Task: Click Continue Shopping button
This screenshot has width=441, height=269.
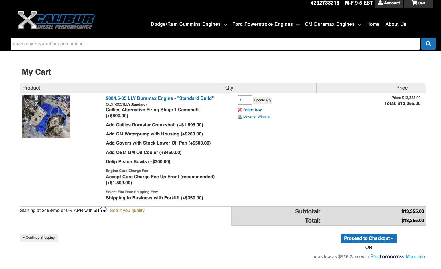Action: click(x=39, y=238)
